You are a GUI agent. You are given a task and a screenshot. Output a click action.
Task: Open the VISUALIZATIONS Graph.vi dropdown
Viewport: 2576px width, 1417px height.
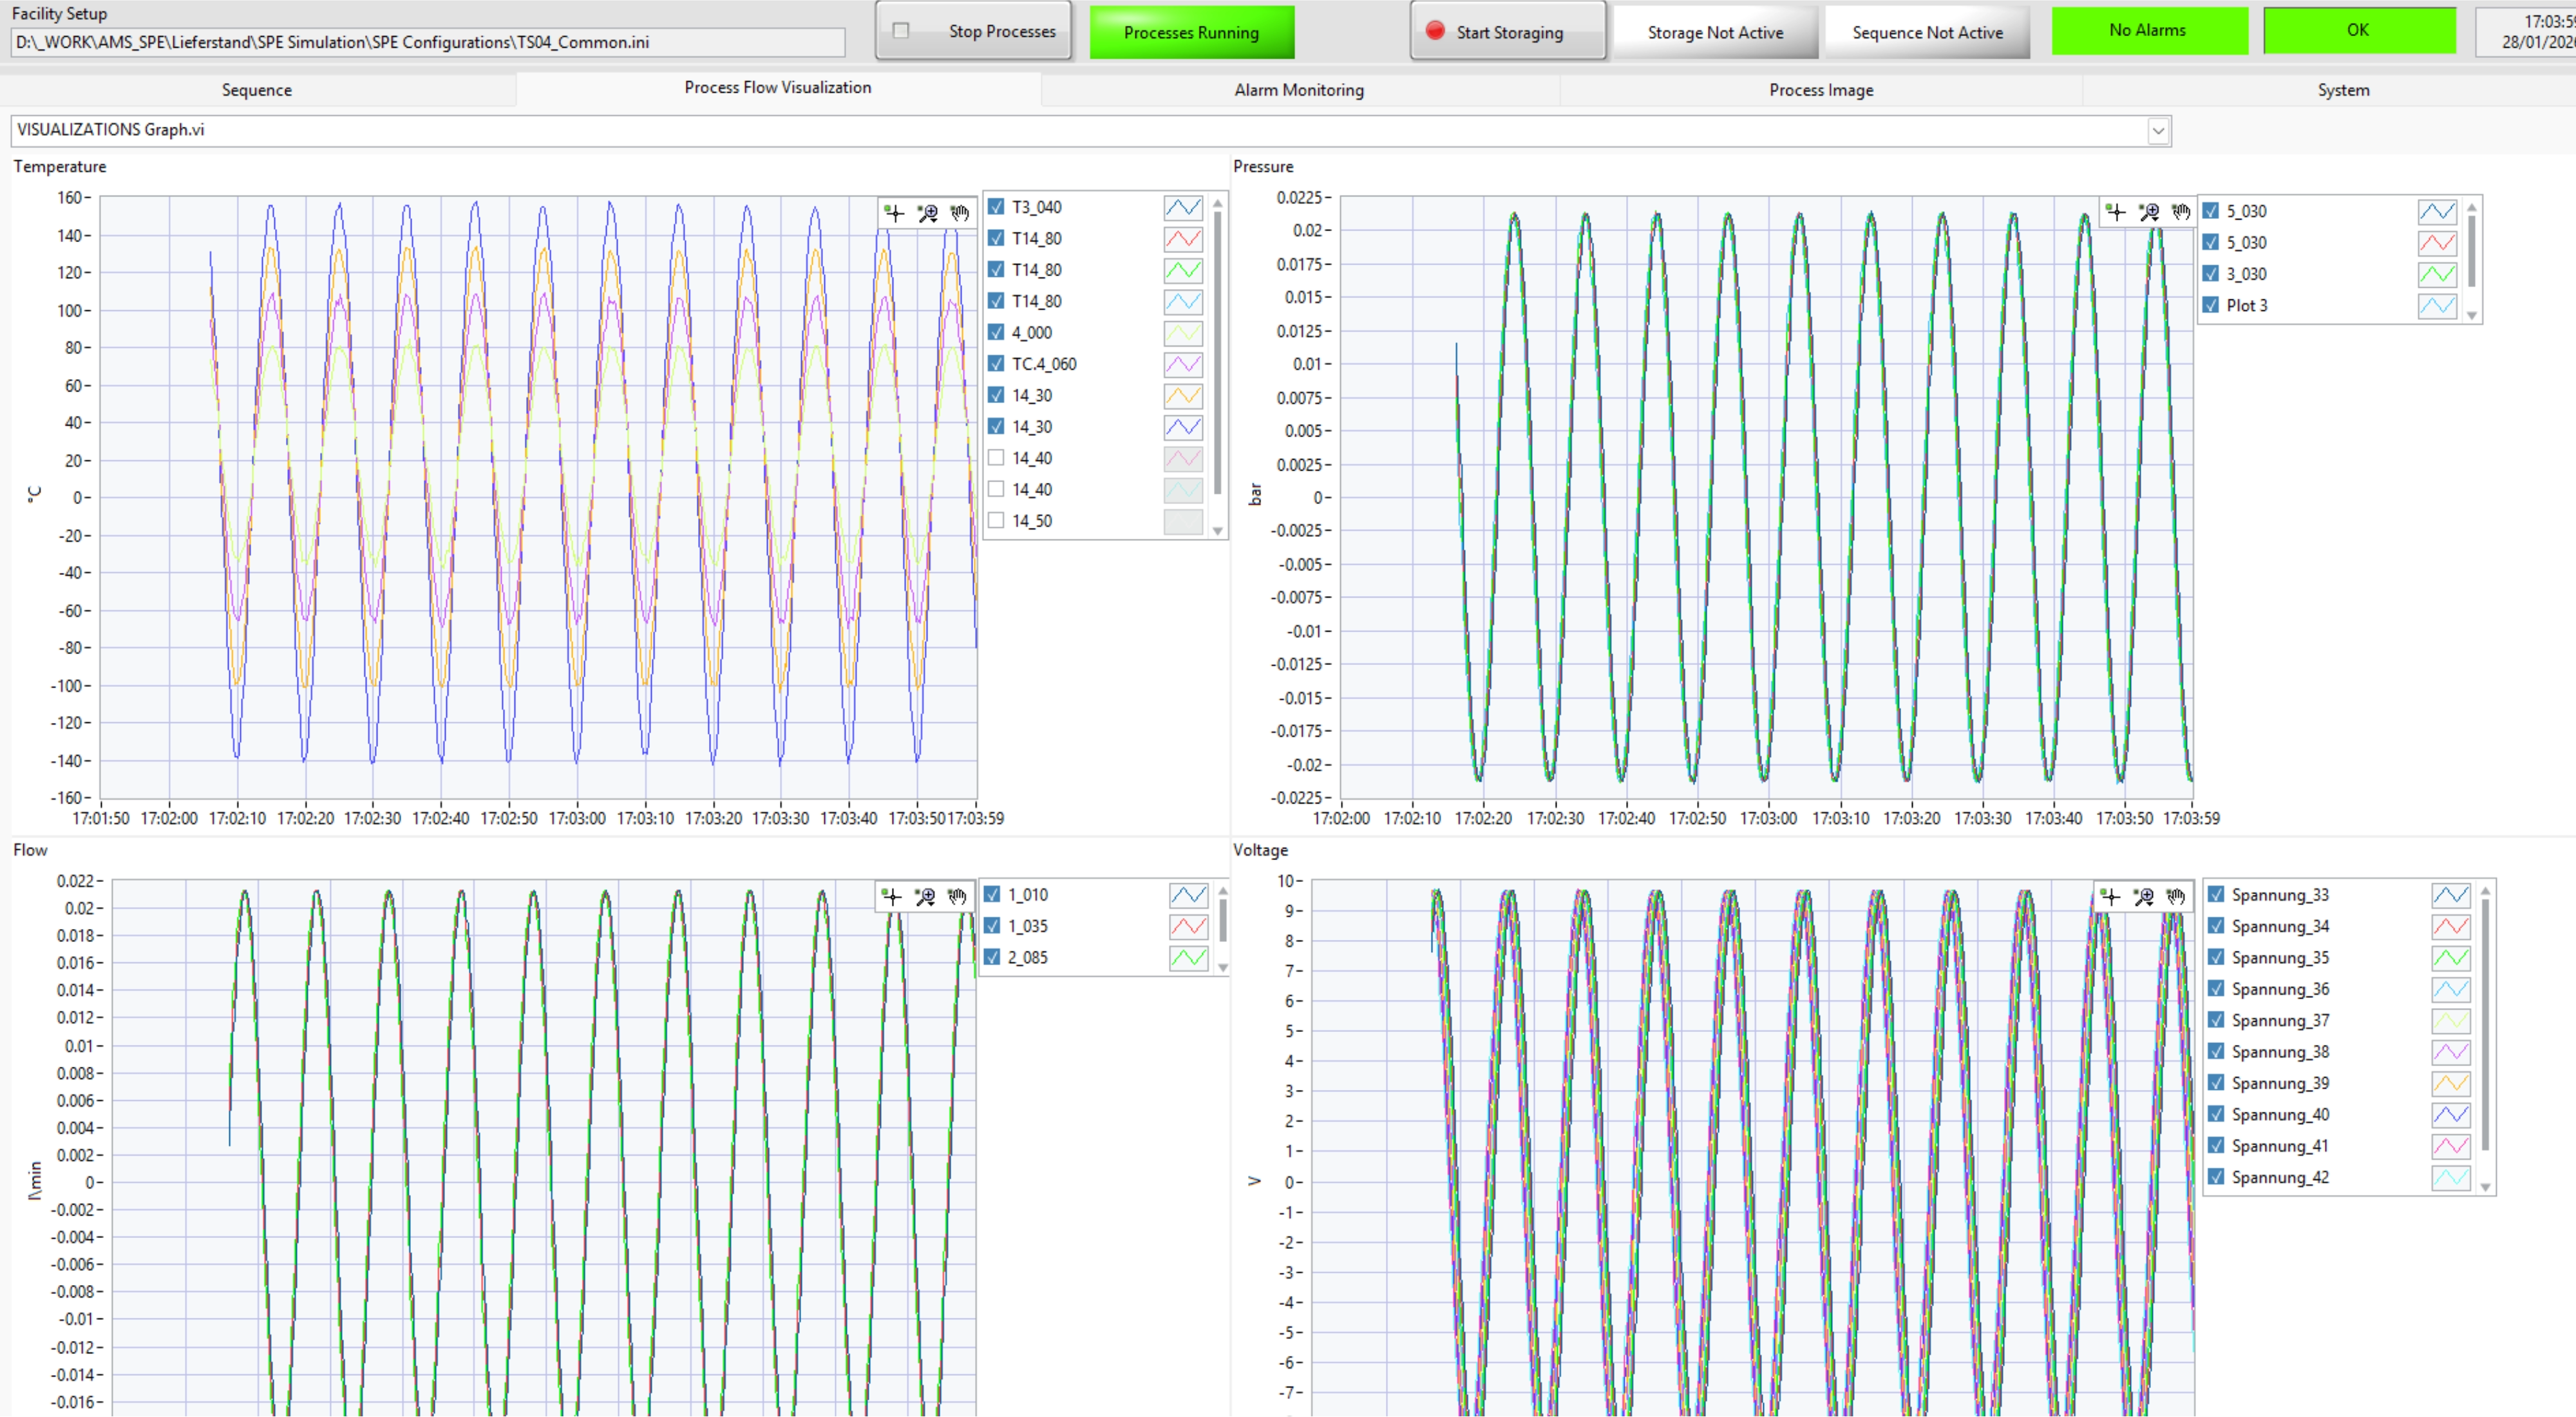coord(2157,131)
